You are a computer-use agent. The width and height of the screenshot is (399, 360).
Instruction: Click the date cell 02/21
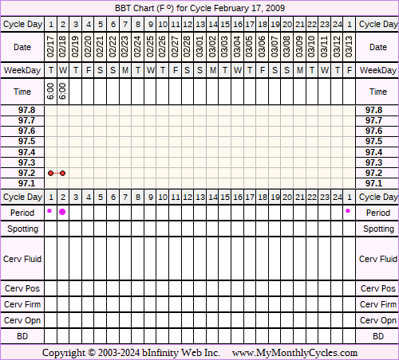[101, 47]
